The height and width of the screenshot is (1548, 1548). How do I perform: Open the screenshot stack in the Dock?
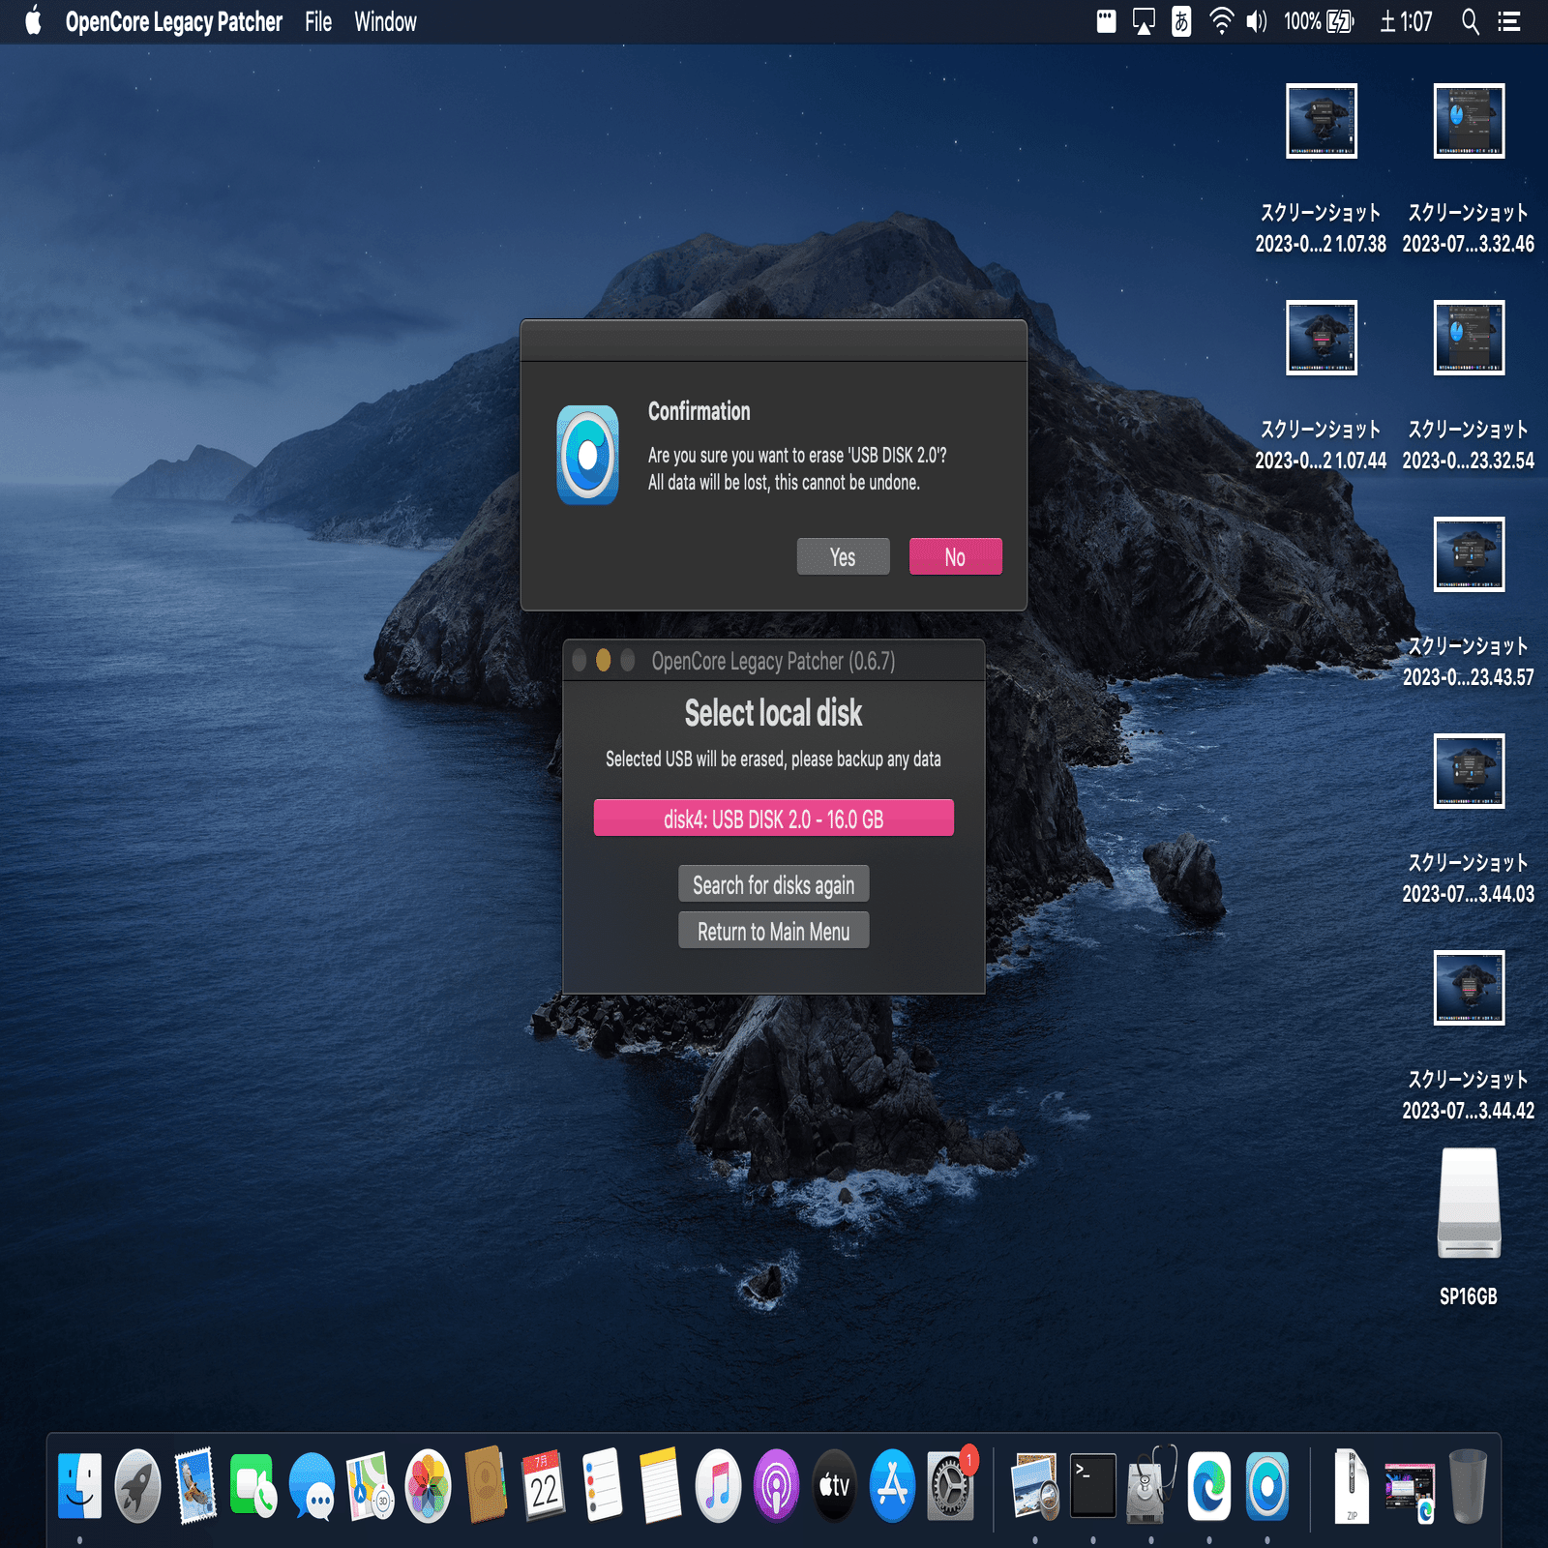(1410, 1492)
